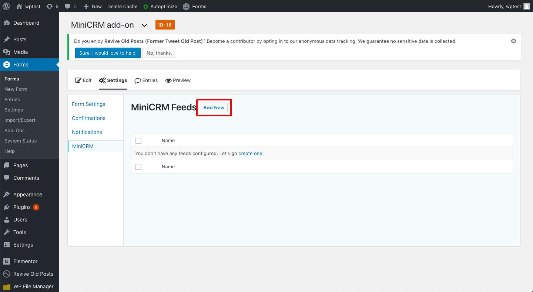The image size is (533, 292).
Task: Click the Comments icon in sidebar
Action: point(7,178)
